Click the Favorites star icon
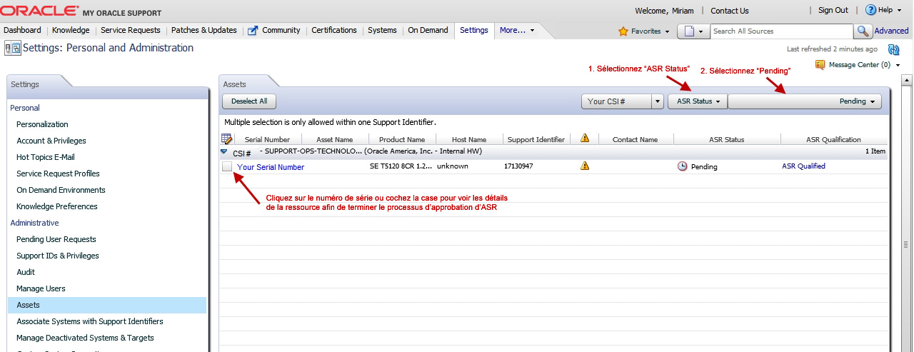914x352 pixels. tap(623, 31)
